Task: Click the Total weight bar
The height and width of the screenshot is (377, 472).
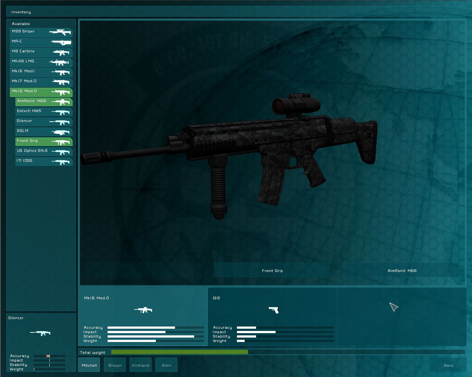Action: (287, 352)
